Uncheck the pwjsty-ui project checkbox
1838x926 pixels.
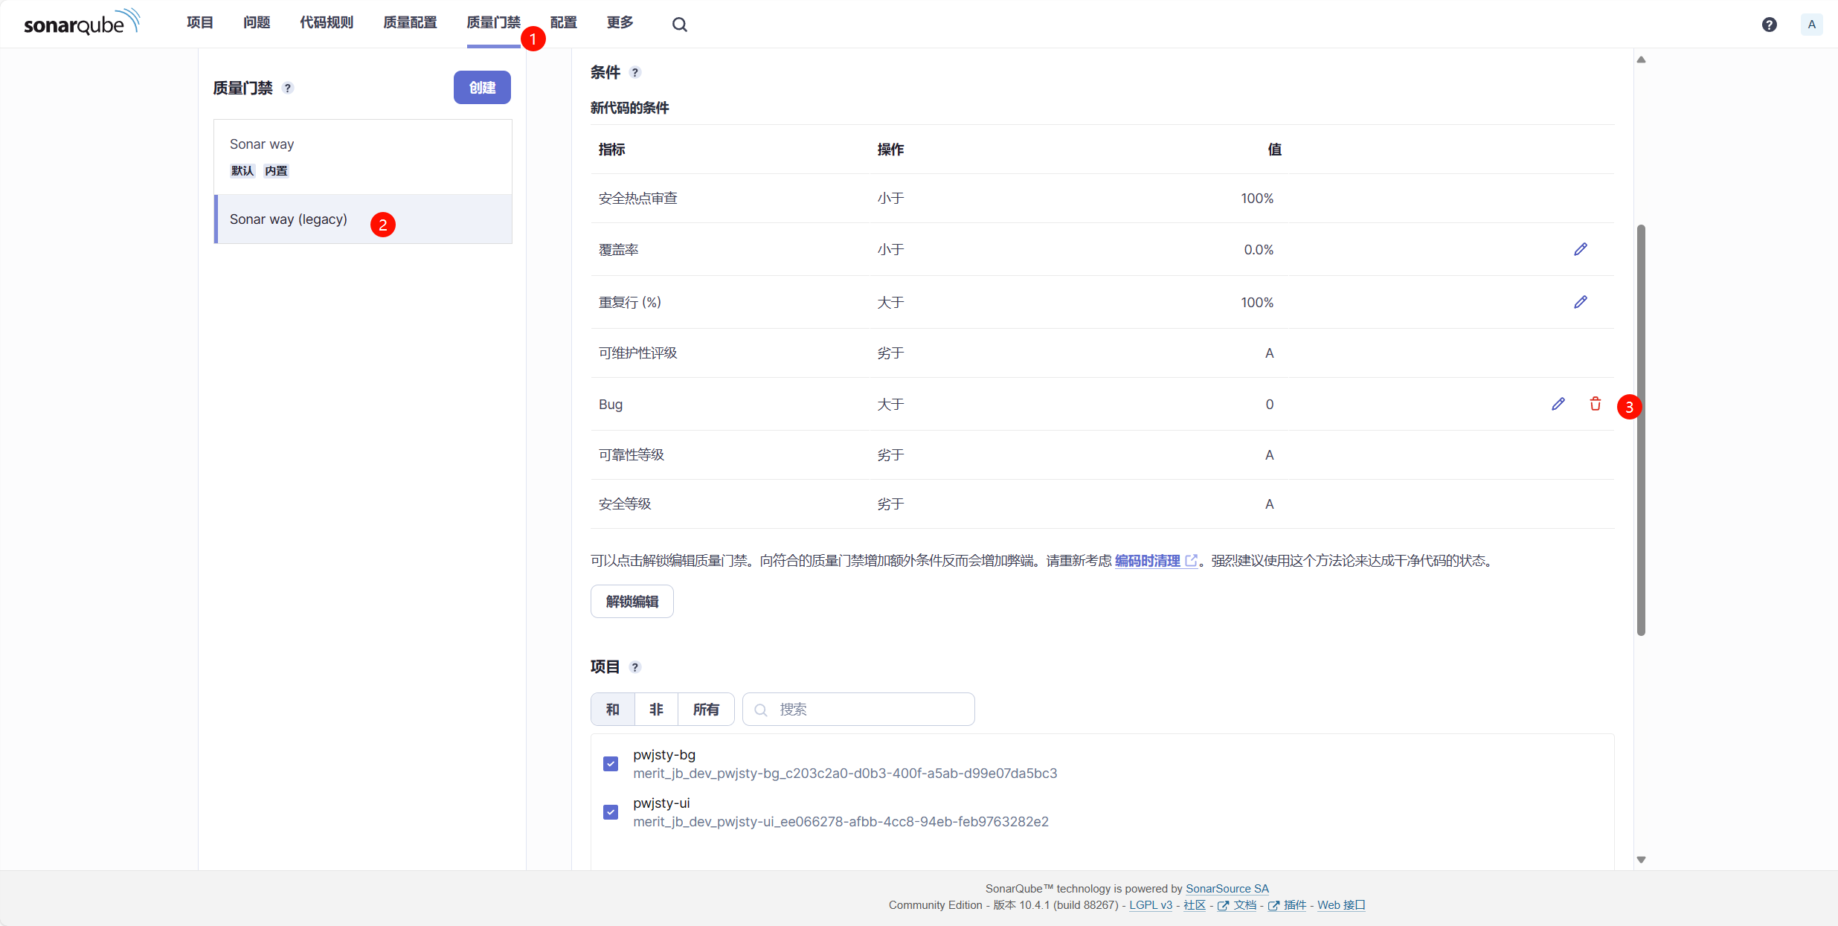pyautogui.click(x=611, y=812)
